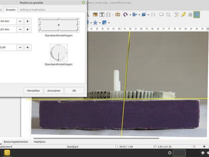Click the fit-page cross icon in status bar
Viewport: 209px width, 157px height.
click(204, 146)
